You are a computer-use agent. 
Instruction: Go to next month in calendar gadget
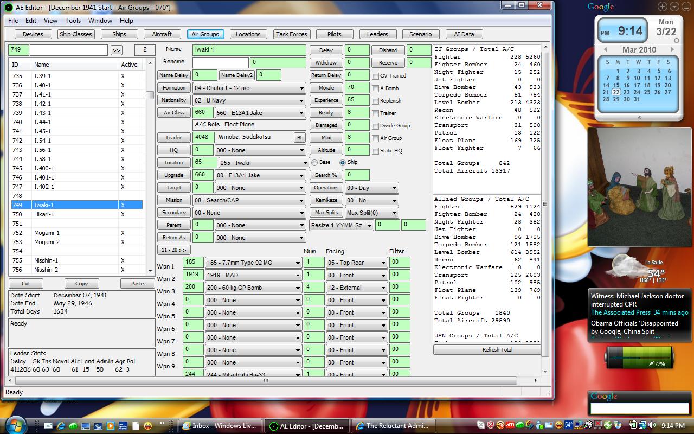coord(672,49)
